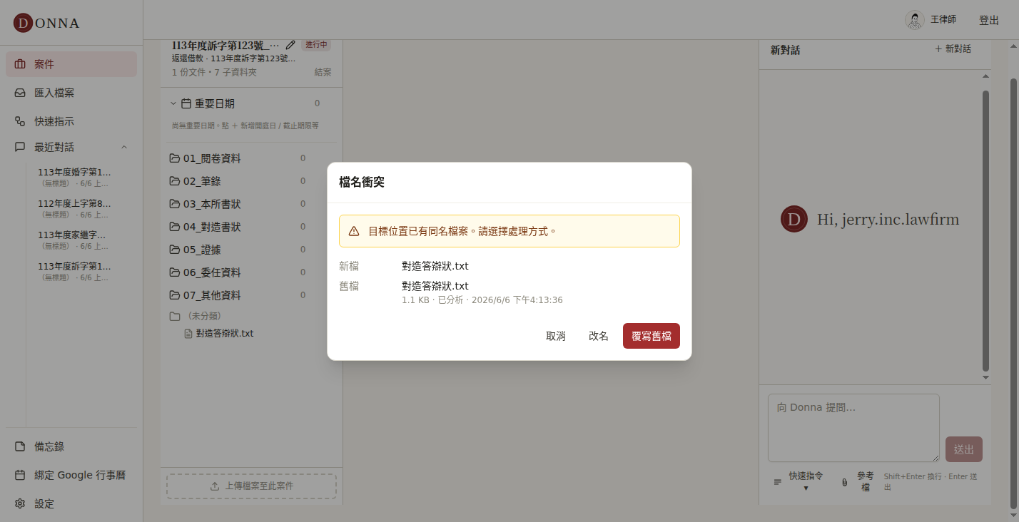The image size is (1019, 522).
Task: Click the ＋ 新對話 button
Action: coord(953,49)
